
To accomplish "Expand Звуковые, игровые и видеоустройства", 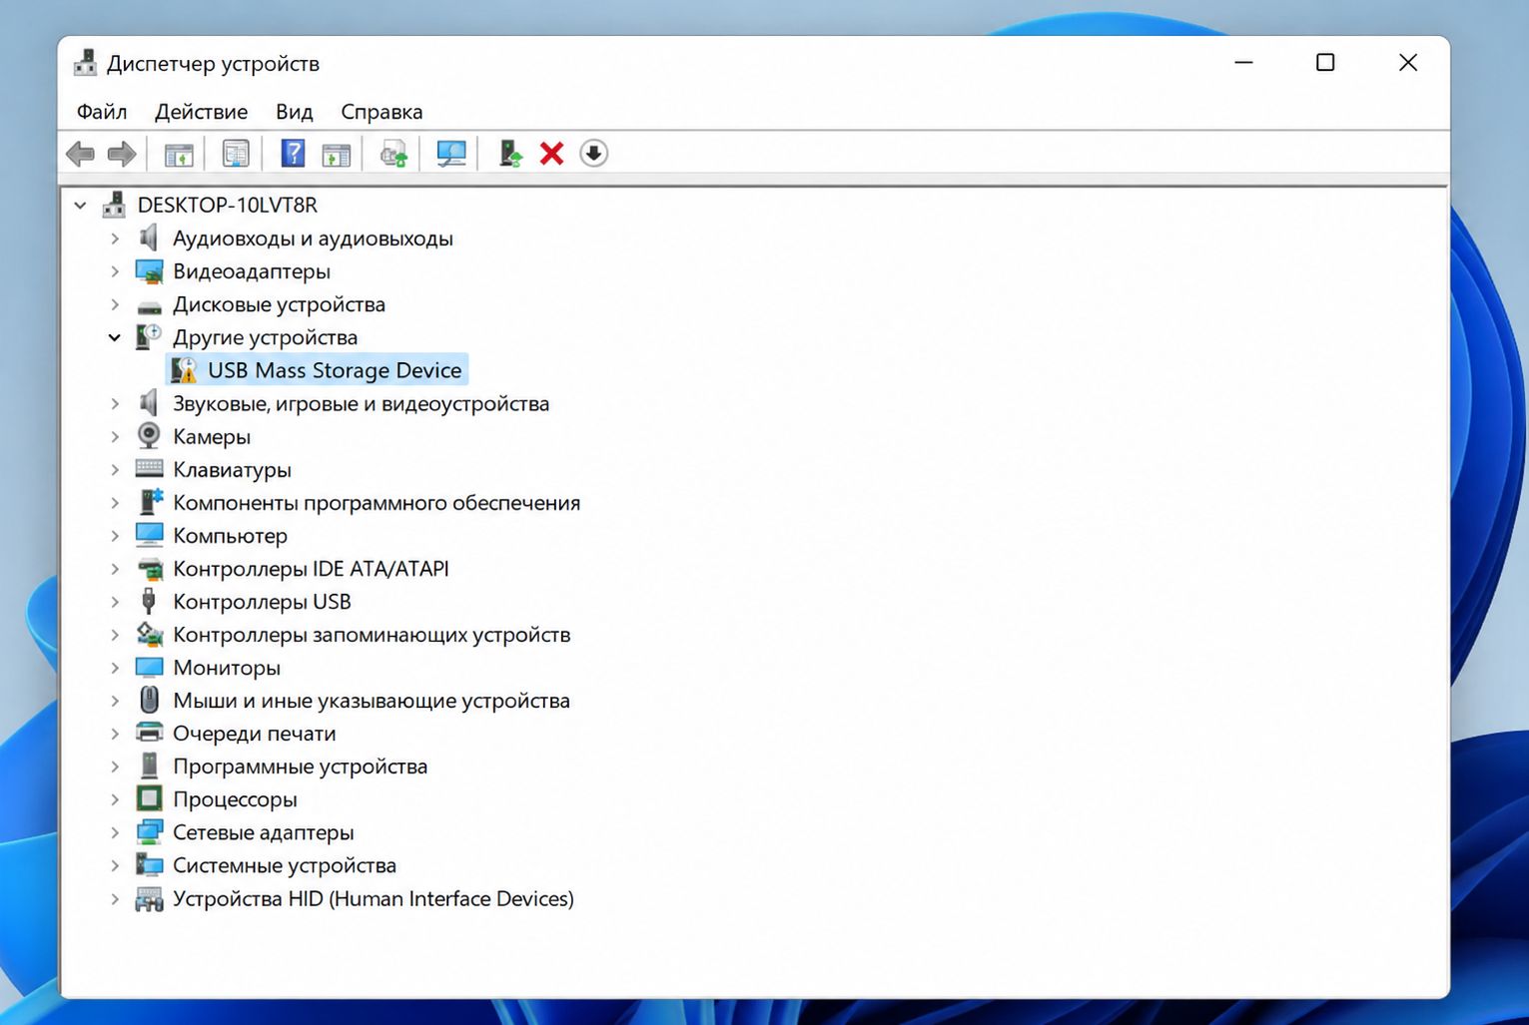I will point(115,403).
